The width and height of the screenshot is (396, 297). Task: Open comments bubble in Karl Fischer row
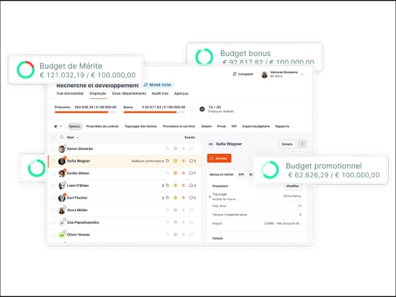click(x=191, y=198)
